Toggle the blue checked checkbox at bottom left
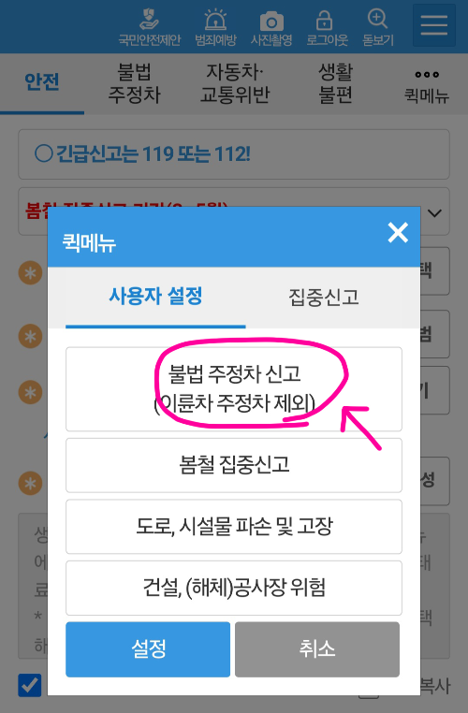Viewport: 468px width, 713px height. [x=30, y=685]
